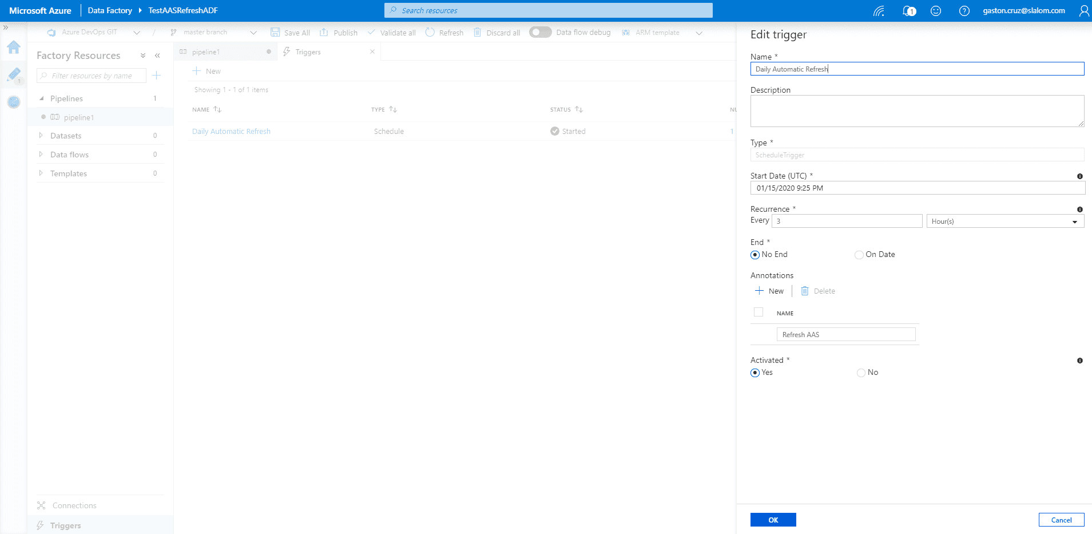The image size is (1092, 534).
Task: Click the trigger Name input field
Action: click(917, 69)
